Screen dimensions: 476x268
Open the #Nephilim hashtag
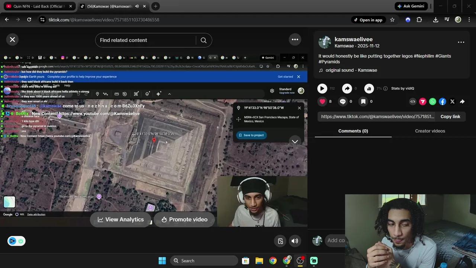tap(424, 56)
